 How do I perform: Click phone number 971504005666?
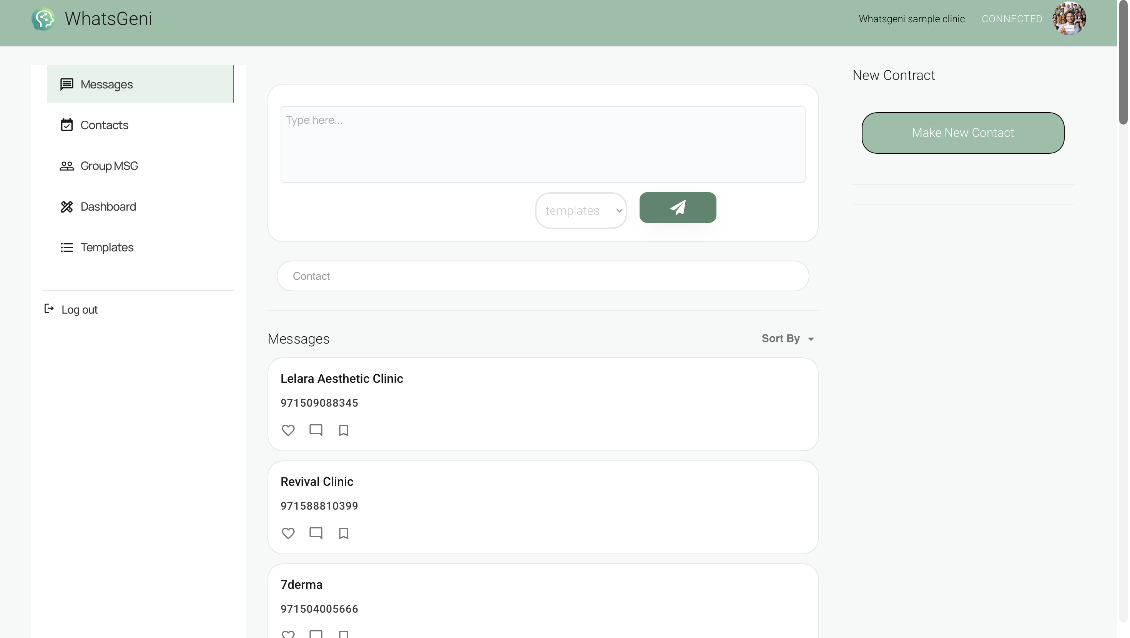pos(319,610)
